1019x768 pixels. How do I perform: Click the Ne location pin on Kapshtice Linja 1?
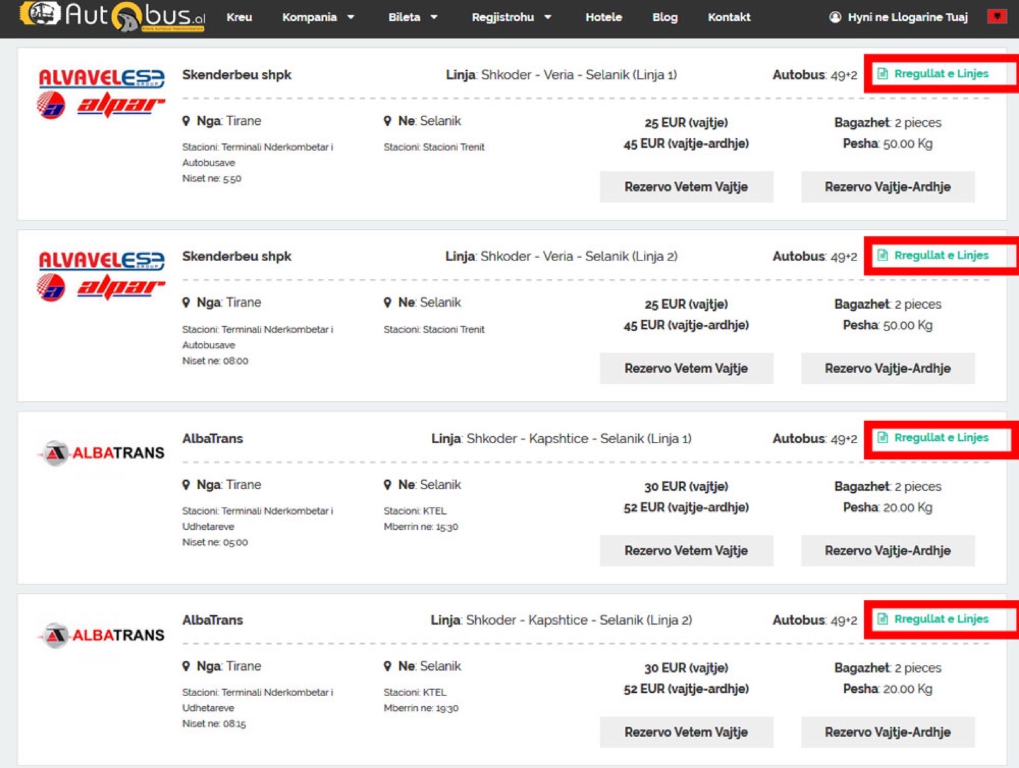[x=387, y=485]
